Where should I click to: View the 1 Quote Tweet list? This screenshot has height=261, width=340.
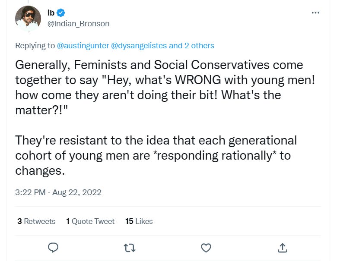pyautogui.click(x=90, y=221)
